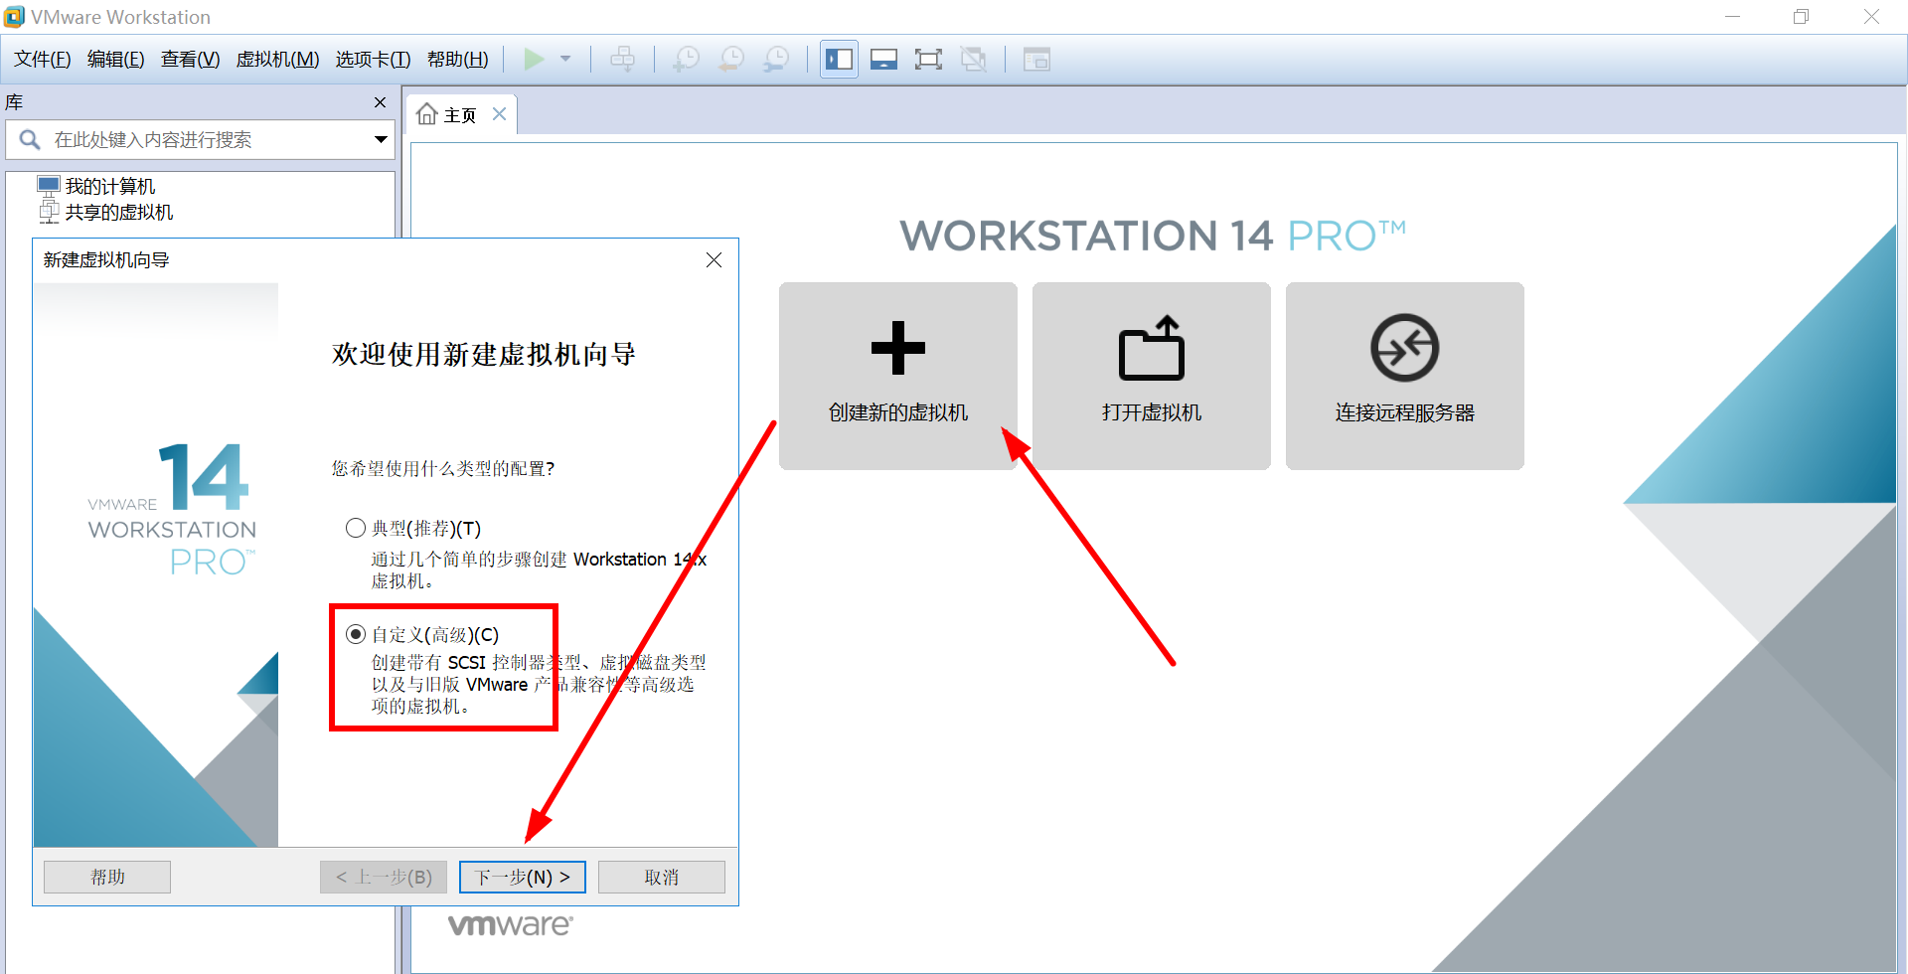Click the VMware Workstation title bar app icon
Screen dimensions: 1908x974
(x=15, y=17)
